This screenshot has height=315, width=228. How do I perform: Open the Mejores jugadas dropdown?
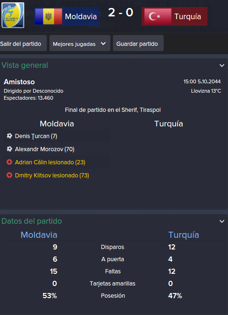(x=80, y=43)
